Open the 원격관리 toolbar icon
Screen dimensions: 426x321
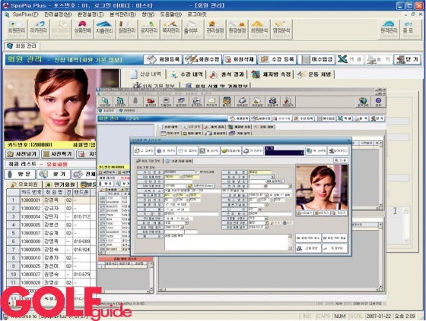pos(389,29)
